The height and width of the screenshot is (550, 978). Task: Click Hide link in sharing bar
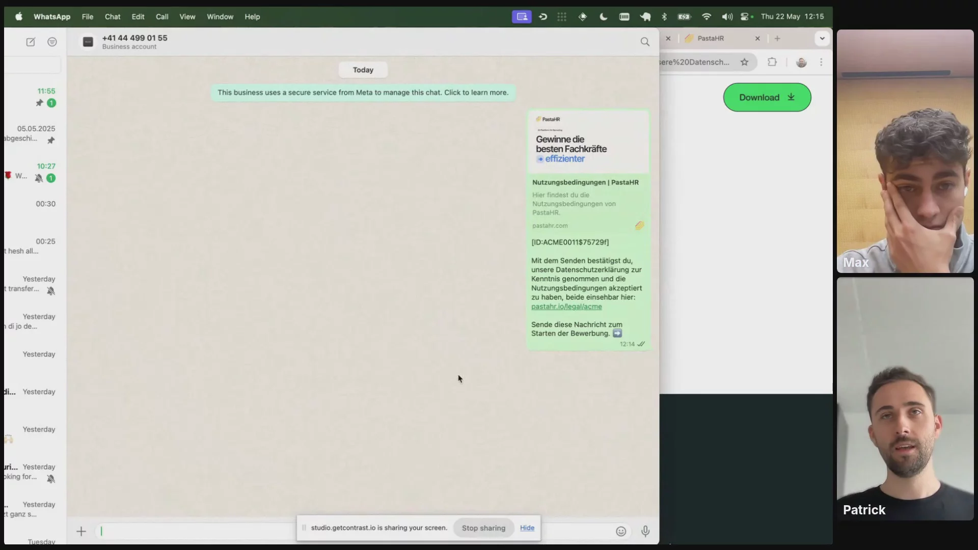527,528
